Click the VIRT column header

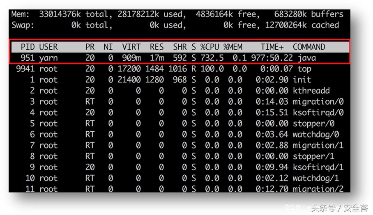click(131, 47)
